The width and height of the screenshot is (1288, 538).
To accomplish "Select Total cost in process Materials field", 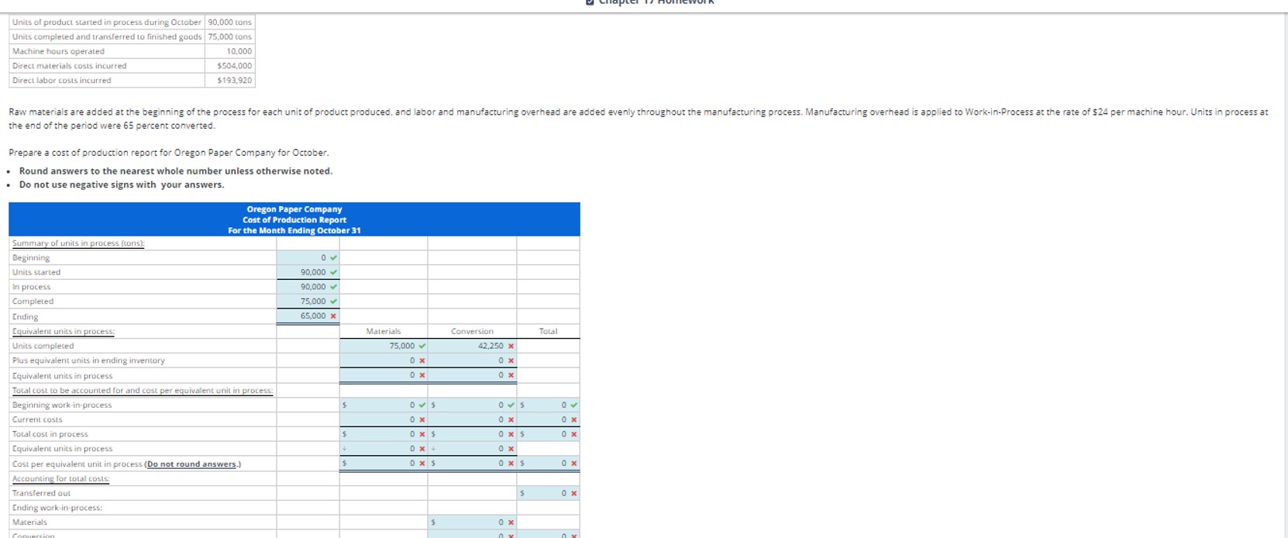I will click(x=383, y=434).
